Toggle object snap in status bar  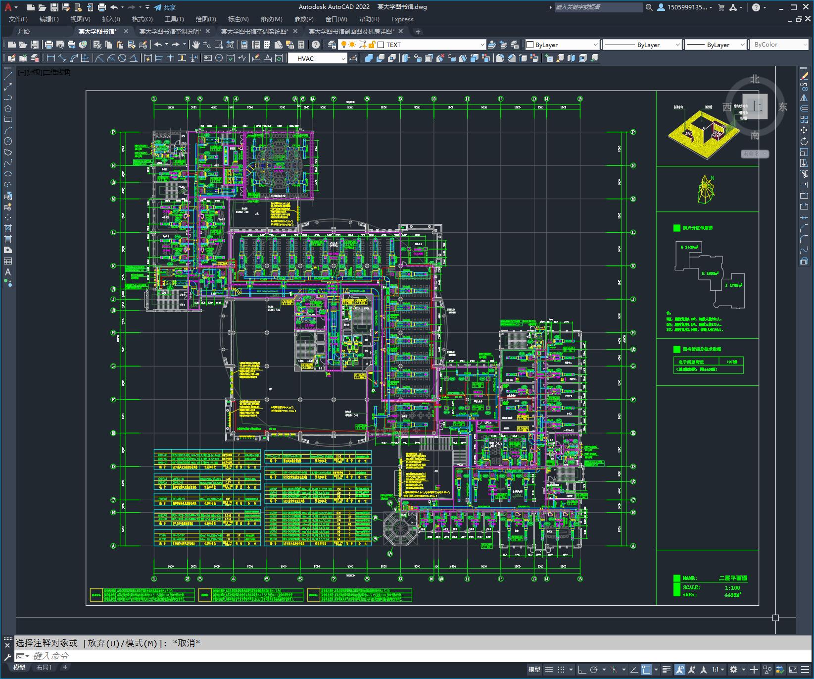(x=646, y=670)
